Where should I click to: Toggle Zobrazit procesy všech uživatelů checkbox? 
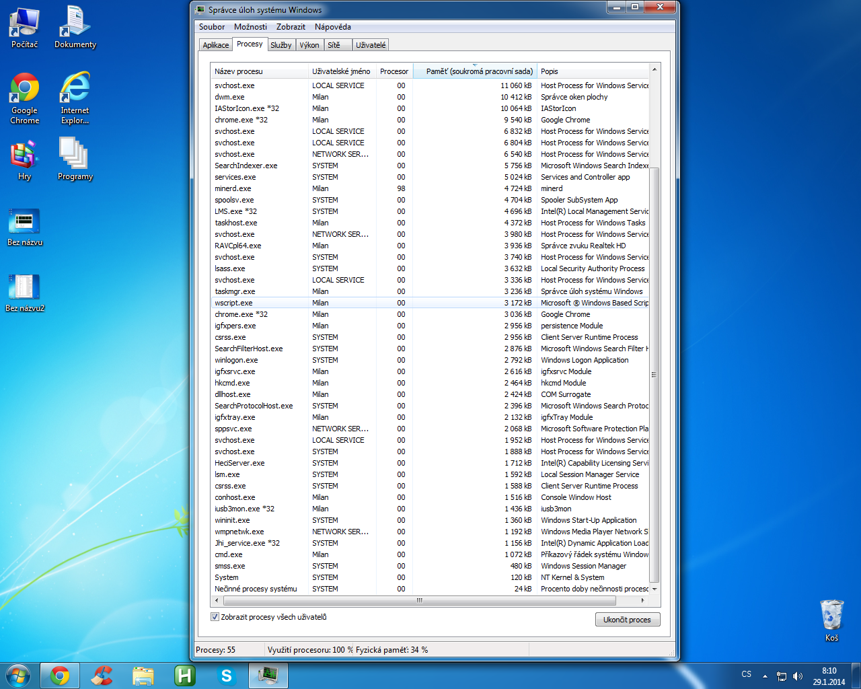tap(215, 617)
